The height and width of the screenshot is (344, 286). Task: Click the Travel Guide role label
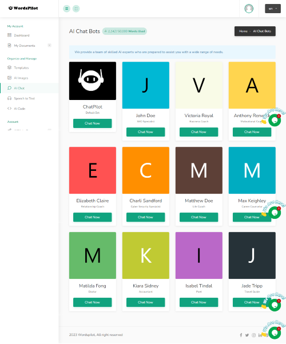click(252, 291)
